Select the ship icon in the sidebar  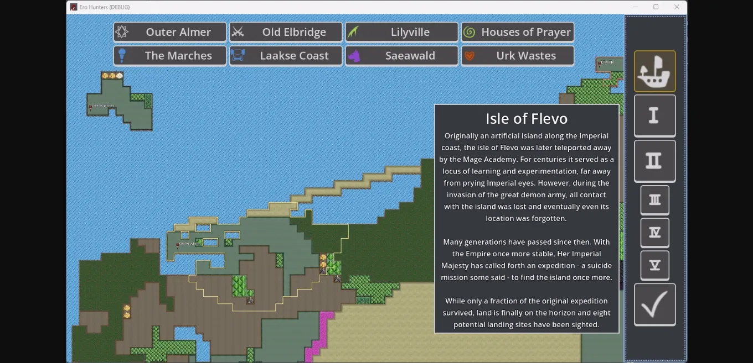(x=654, y=71)
